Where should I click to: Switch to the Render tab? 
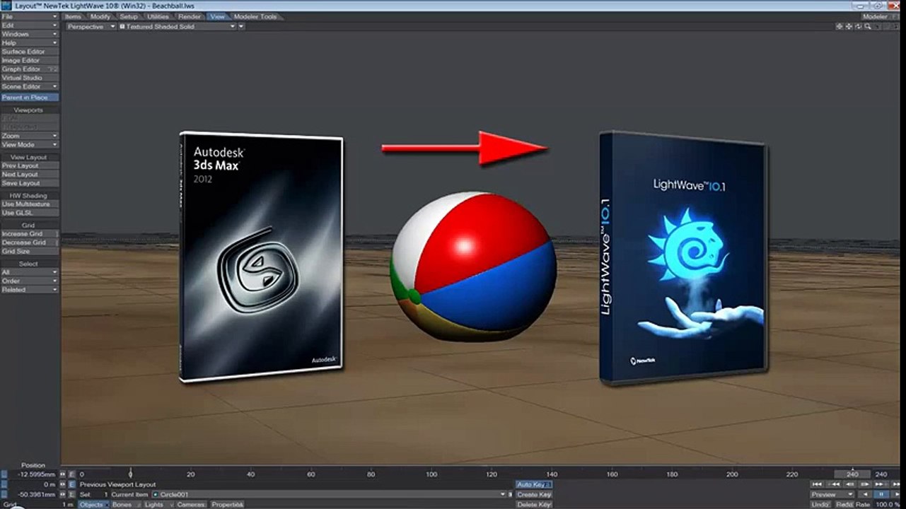[190, 16]
